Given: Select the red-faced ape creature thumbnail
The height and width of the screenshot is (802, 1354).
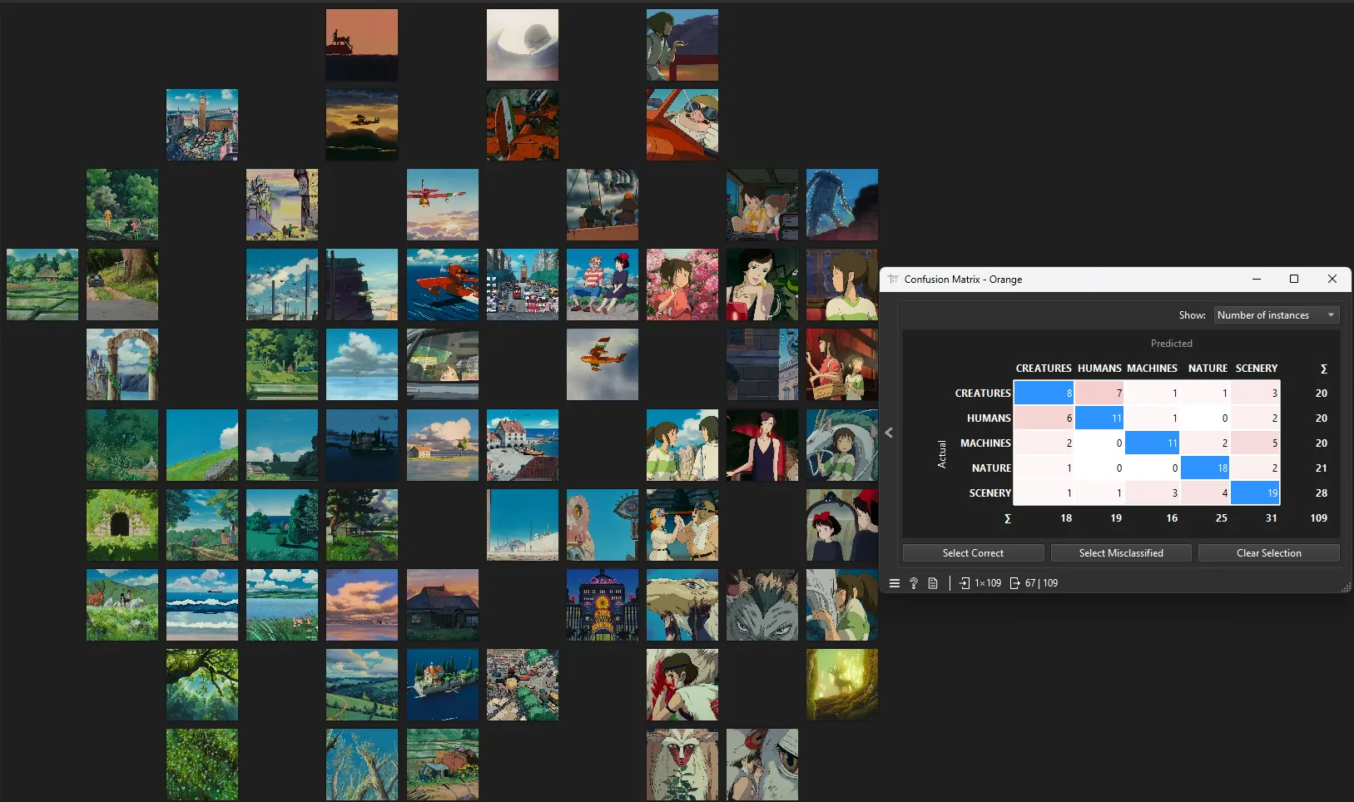Looking at the screenshot, I should [682, 765].
